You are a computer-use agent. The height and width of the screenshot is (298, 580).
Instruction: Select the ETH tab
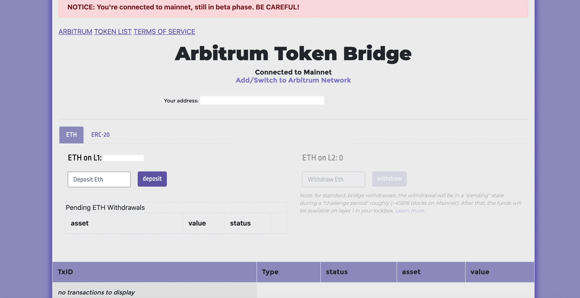[x=71, y=135]
